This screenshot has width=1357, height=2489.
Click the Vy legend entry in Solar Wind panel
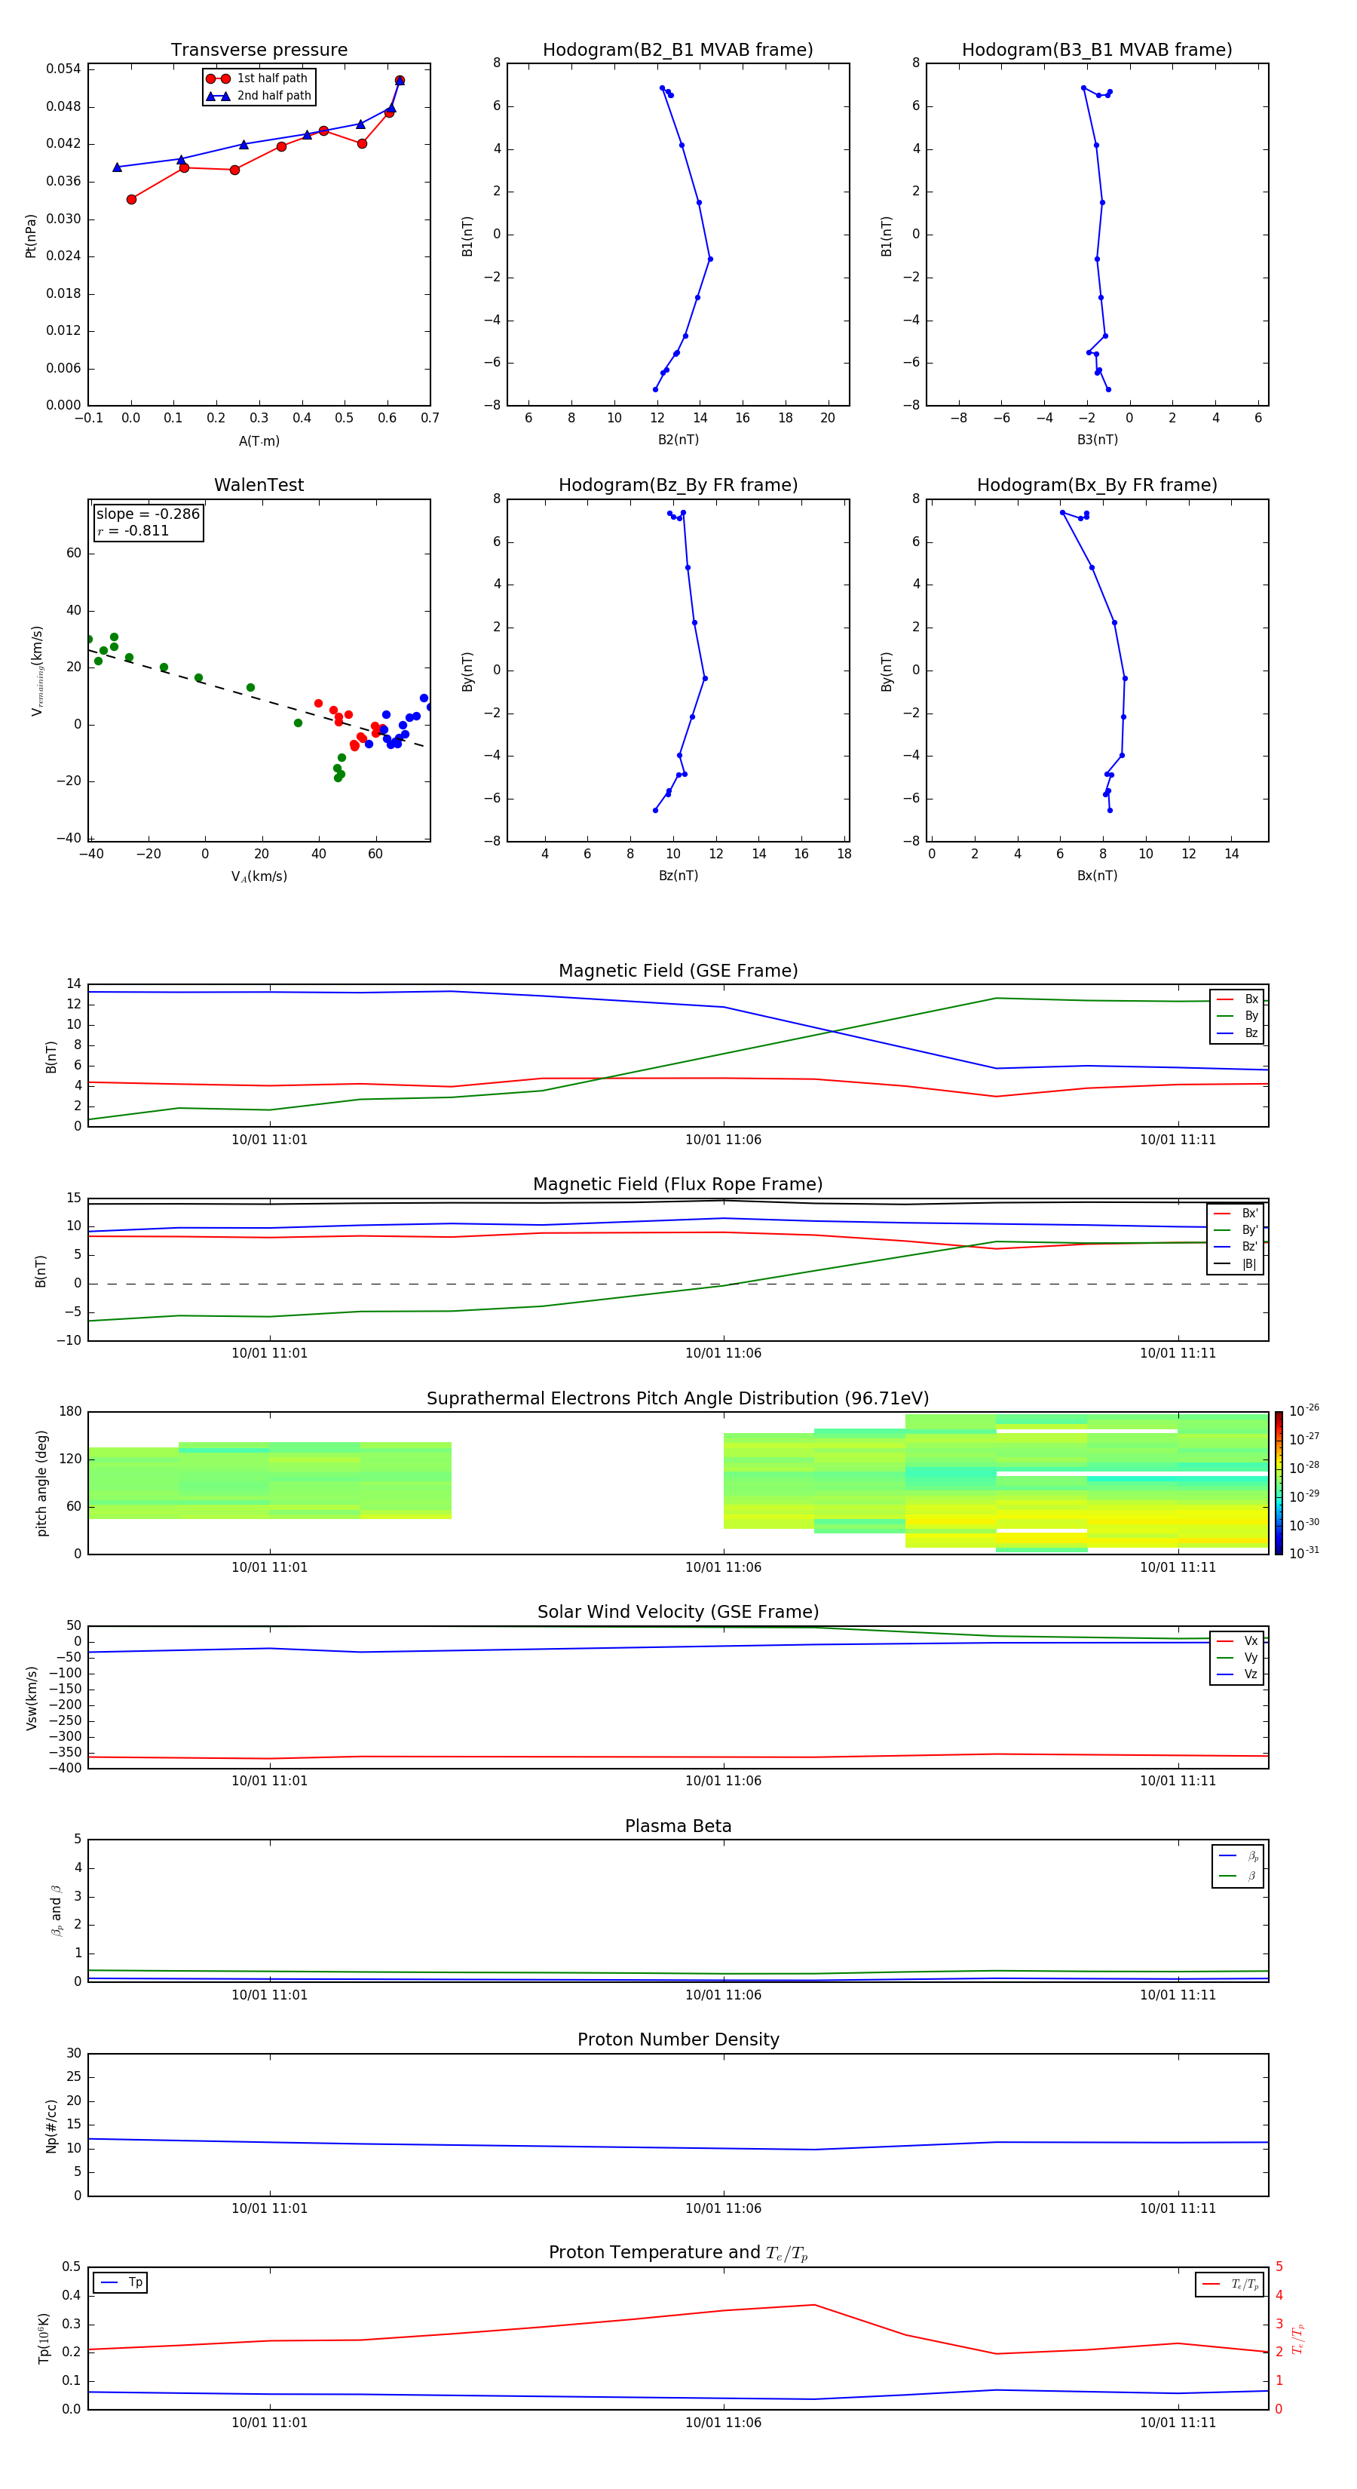[1237, 1658]
